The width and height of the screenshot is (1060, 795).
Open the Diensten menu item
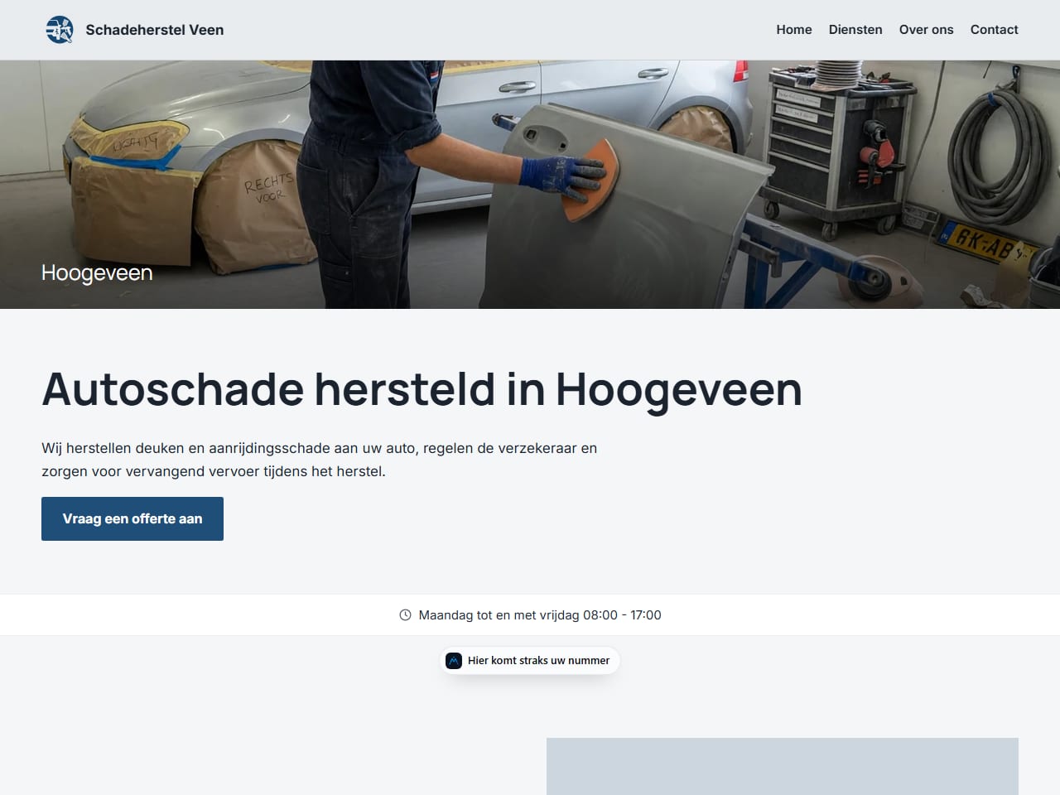click(x=855, y=30)
